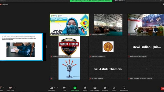The width and height of the screenshot is (164, 92).
Task: Open the Reactions smiley icon
Action: (x=105, y=88)
